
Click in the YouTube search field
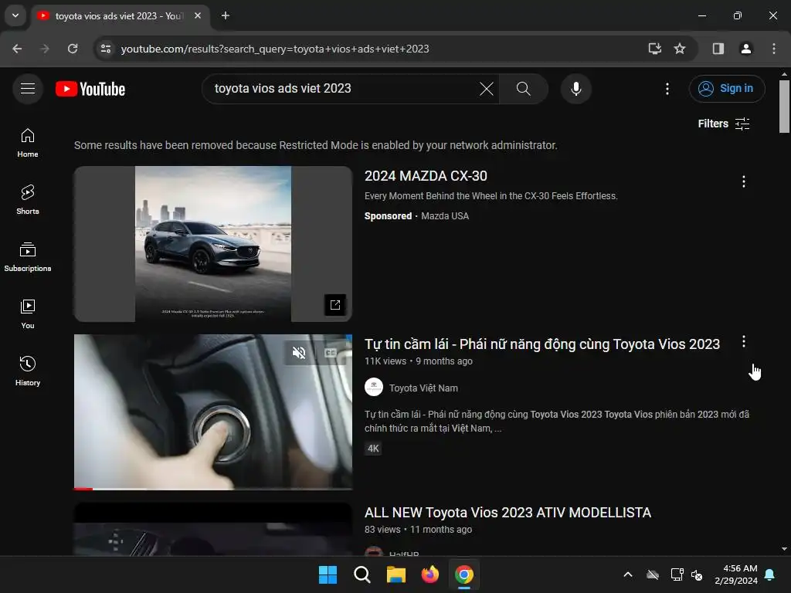343,89
